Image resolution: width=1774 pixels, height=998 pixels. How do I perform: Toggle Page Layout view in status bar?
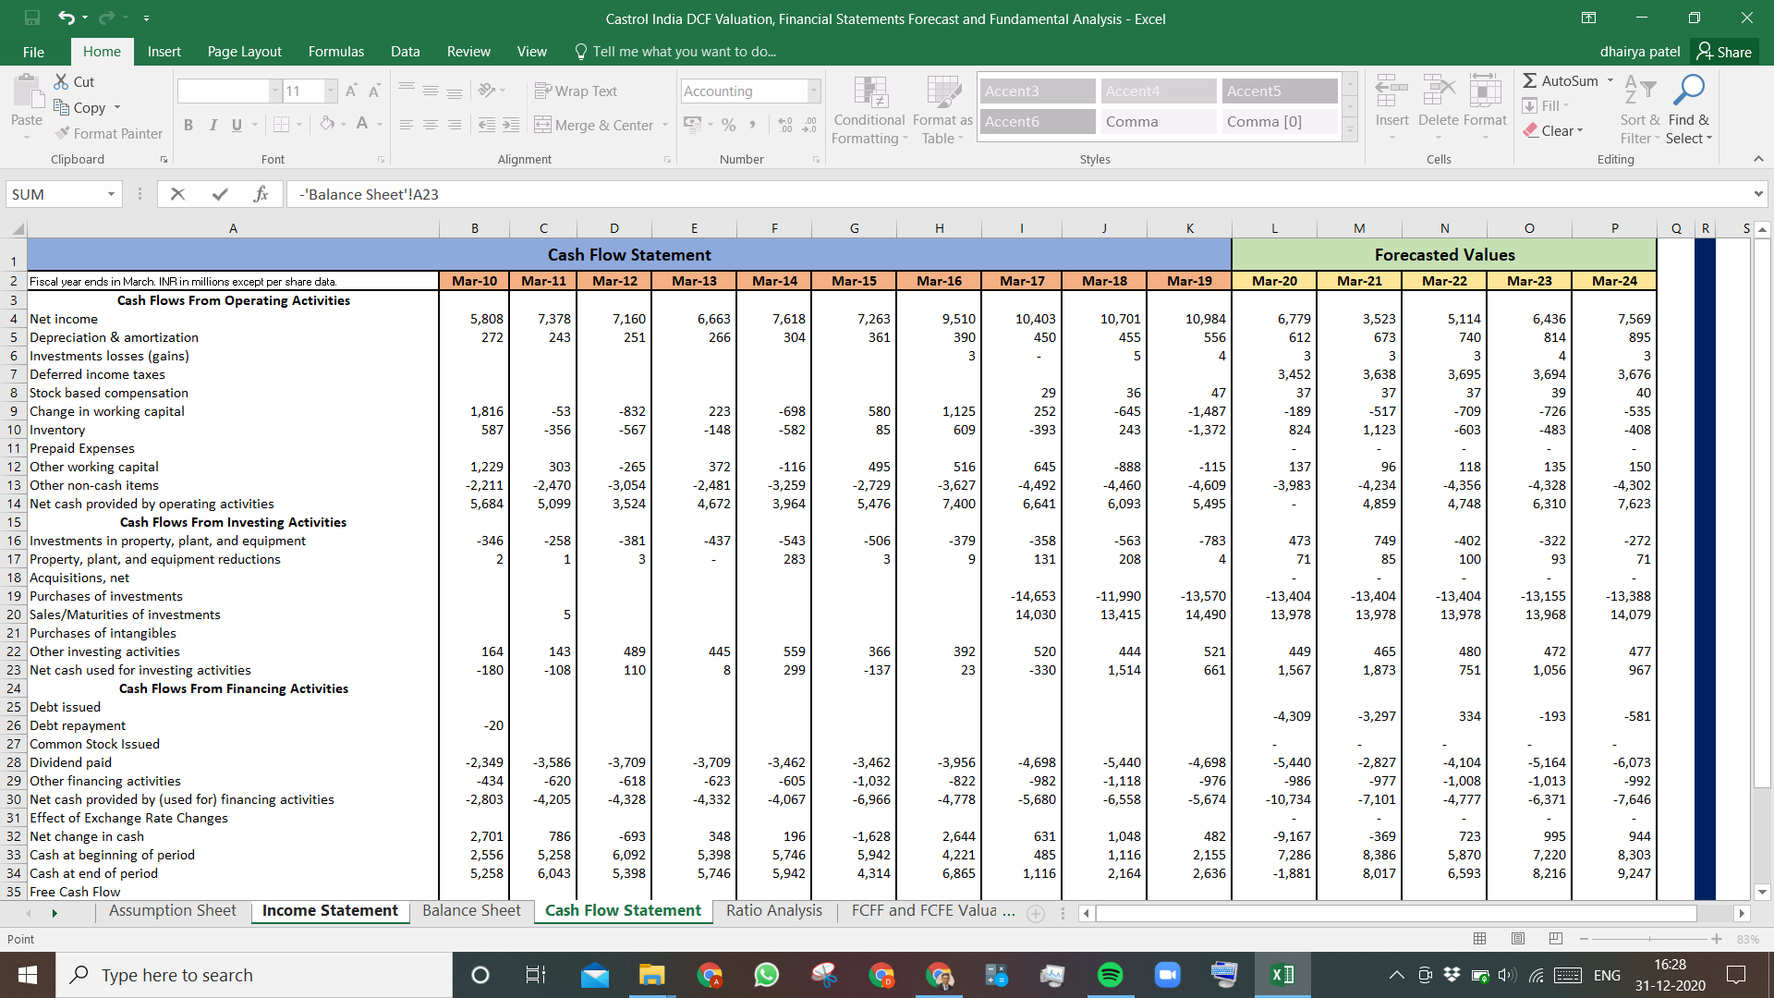pos(1517,939)
